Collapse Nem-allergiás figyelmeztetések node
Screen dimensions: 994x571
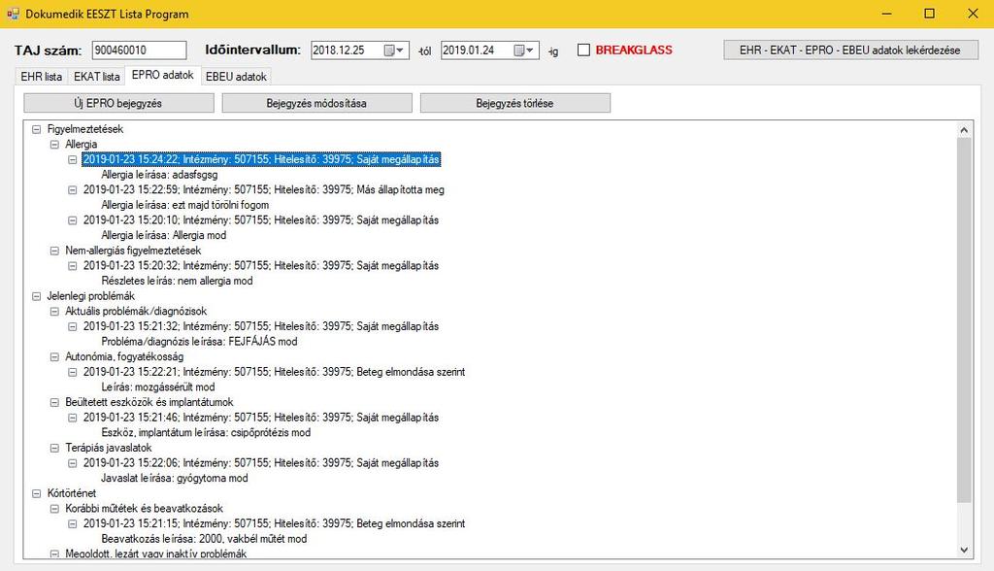54,251
